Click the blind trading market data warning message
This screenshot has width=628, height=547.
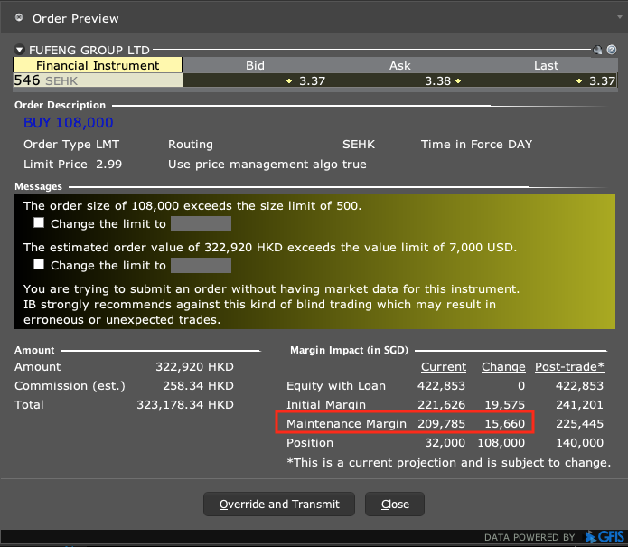[271, 304]
